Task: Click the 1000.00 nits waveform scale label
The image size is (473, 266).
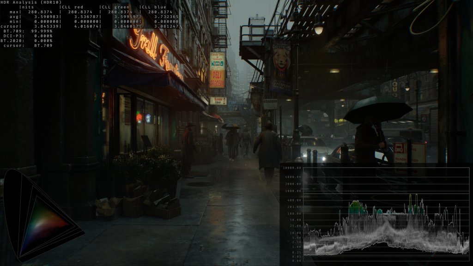Action: [x=293, y=191]
